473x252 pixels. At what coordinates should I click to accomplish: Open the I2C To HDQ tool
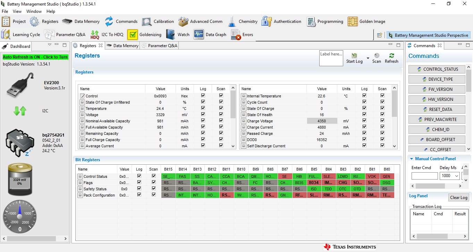click(x=95, y=35)
